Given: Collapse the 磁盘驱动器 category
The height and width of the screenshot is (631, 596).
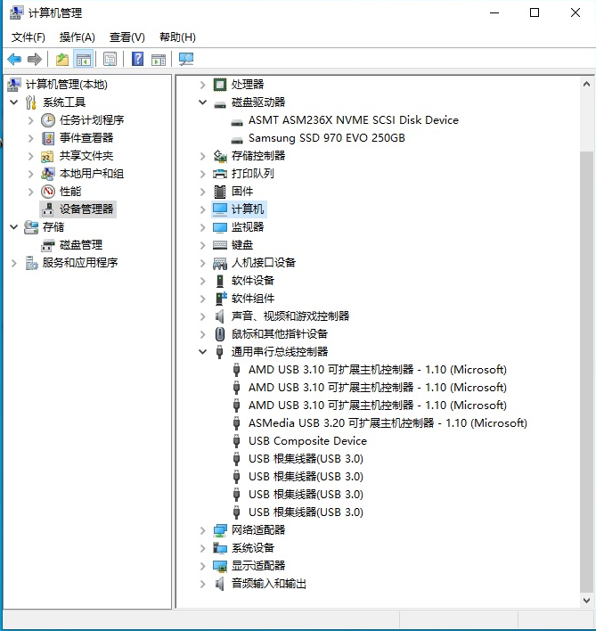Looking at the screenshot, I should point(203,102).
